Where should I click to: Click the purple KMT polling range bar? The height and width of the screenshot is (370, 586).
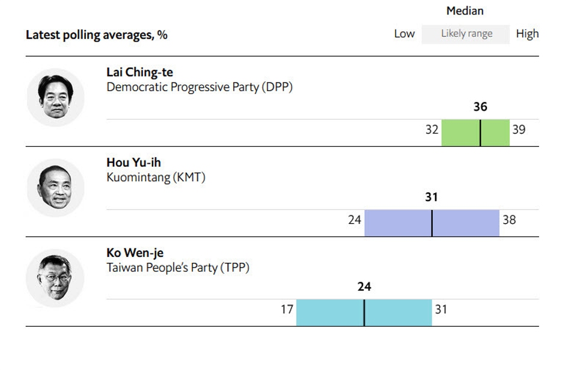coord(432,223)
